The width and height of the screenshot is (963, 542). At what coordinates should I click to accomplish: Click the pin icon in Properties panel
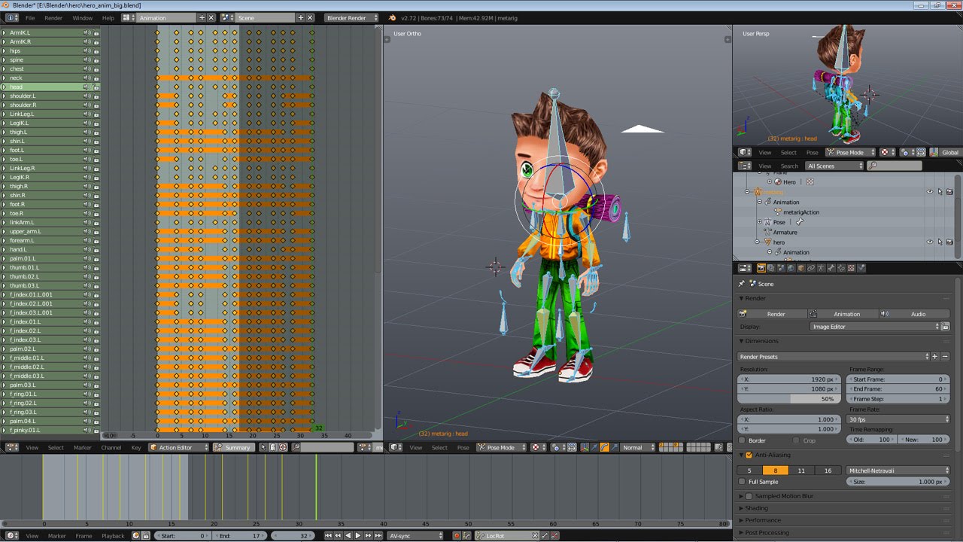pyautogui.click(x=742, y=284)
